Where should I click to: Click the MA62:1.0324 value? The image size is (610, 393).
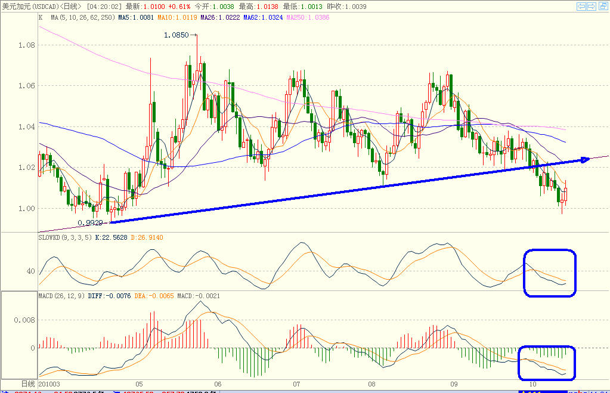click(263, 17)
